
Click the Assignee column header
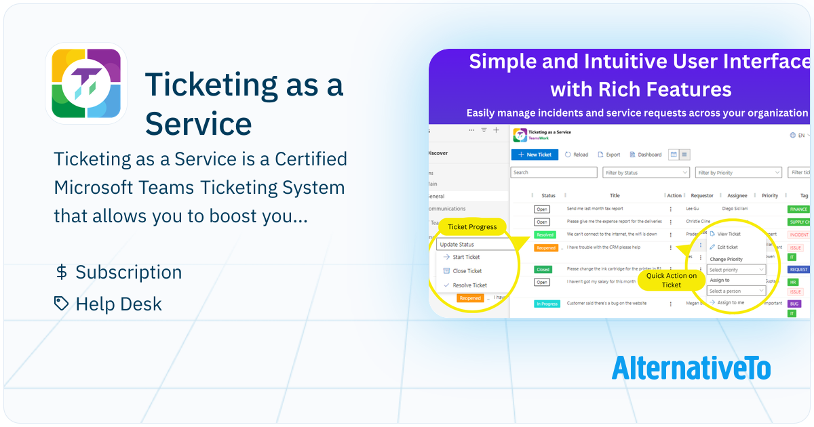click(x=737, y=196)
